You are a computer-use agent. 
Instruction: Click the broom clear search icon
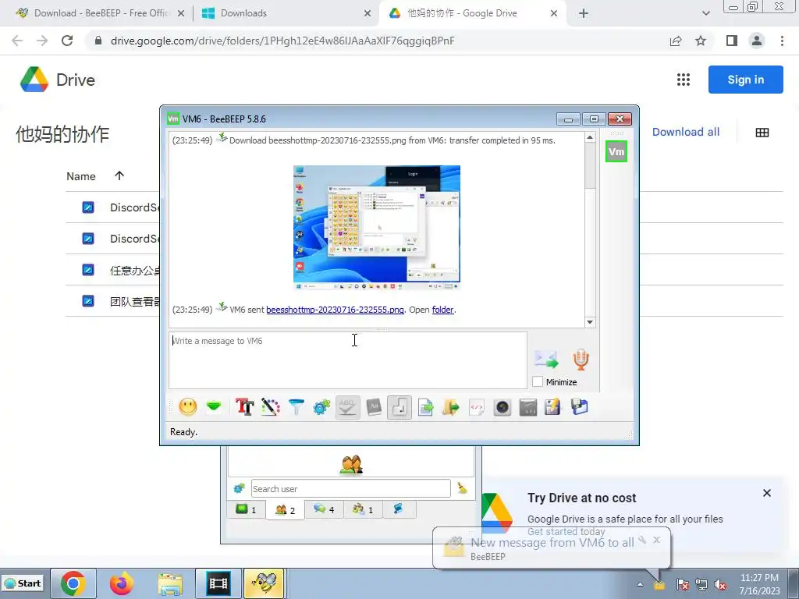tap(463, 488)
